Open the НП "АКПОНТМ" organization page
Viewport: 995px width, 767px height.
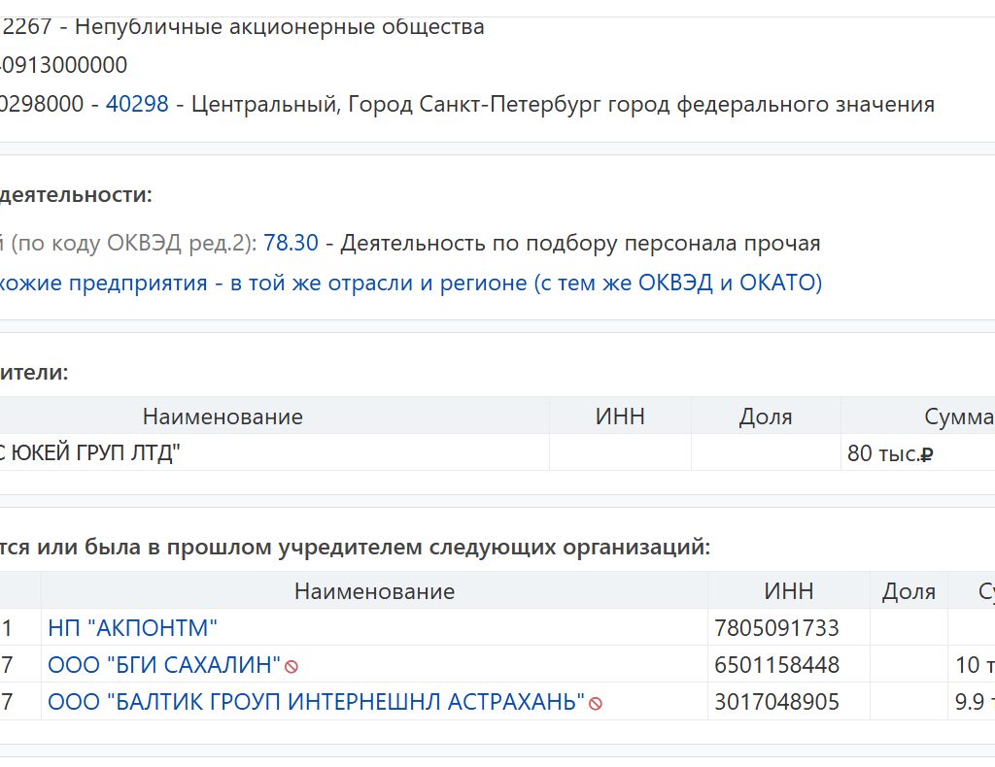click(133, 628)
